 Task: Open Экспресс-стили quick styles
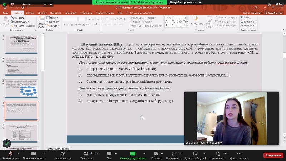click(209, 22)
